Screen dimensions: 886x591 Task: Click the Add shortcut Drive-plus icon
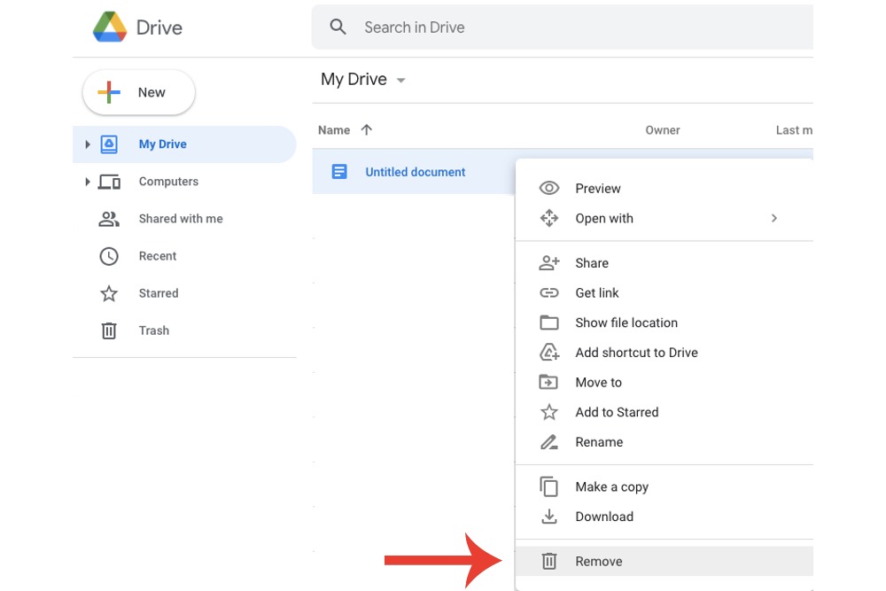(x=549, y=353)
